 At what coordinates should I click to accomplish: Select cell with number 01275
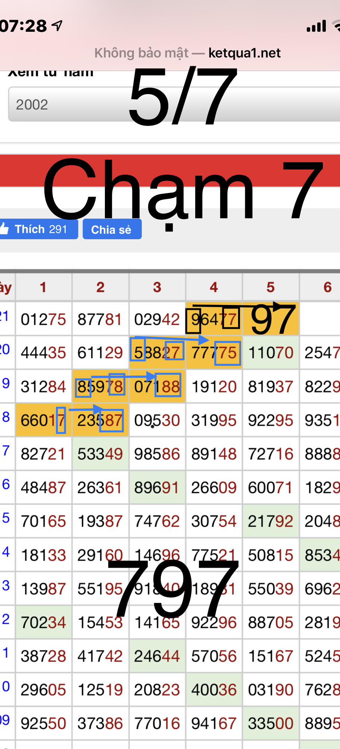tap(43, 320)
